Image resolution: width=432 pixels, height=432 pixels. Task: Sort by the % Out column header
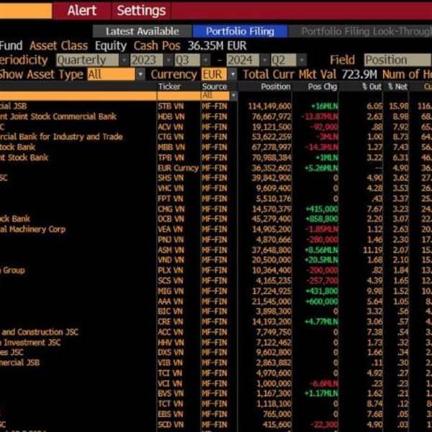tap(372, 87)
